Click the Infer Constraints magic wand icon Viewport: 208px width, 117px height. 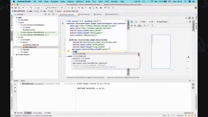coord(148,25)
